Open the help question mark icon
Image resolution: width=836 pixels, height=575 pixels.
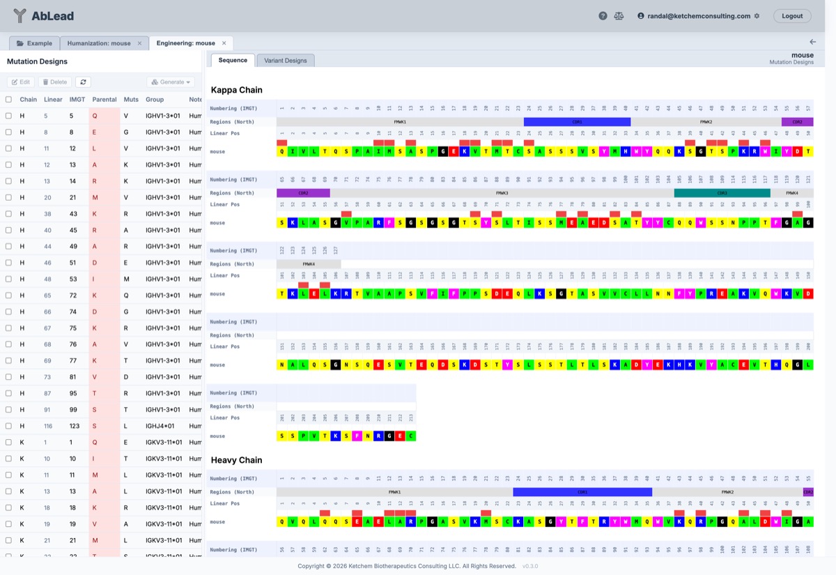(603, 16)
